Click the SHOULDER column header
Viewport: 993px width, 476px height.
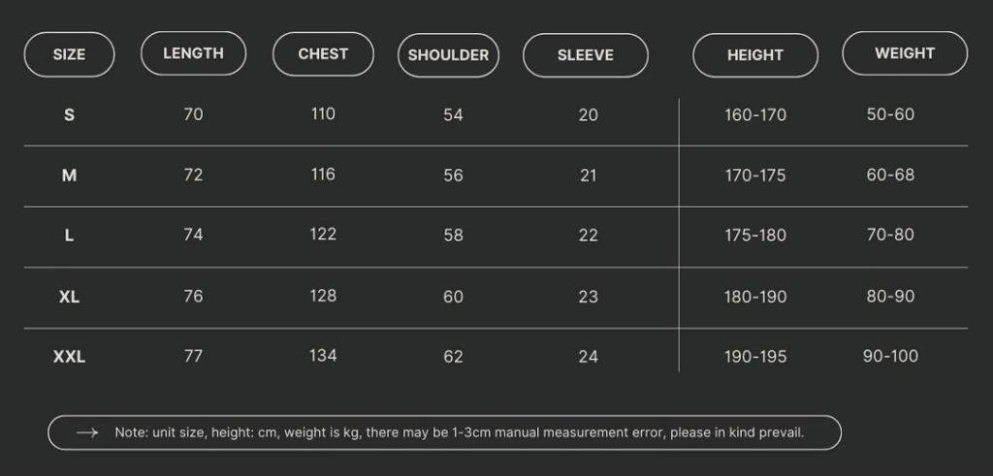448,55
